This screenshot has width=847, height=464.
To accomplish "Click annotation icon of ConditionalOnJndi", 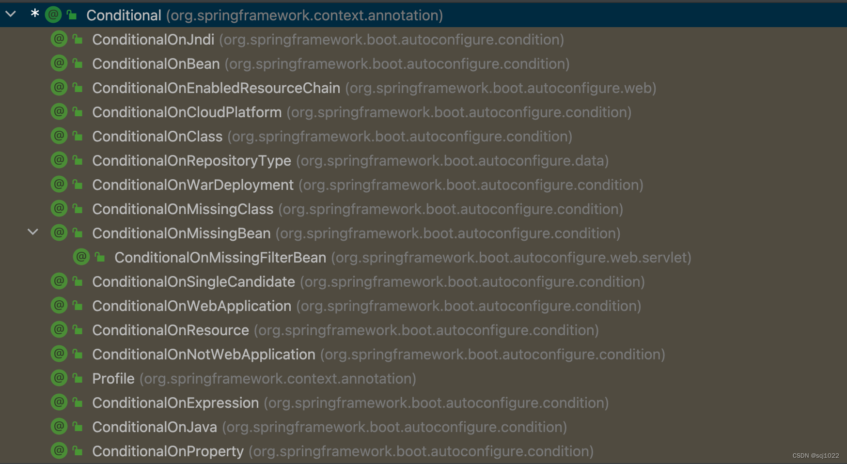I will (59, 39).
